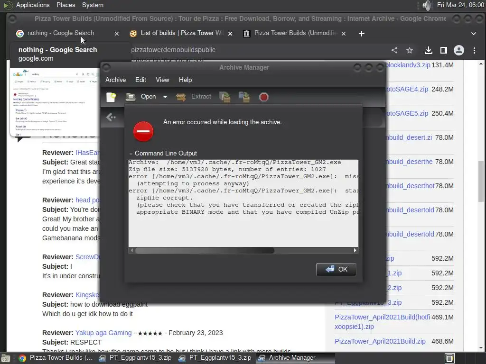This screenshot has width=486, height=364.
Task: Open PizzaTower_April2021Build(hotfixoopsie1).zip link
Action: click(382, 322)
